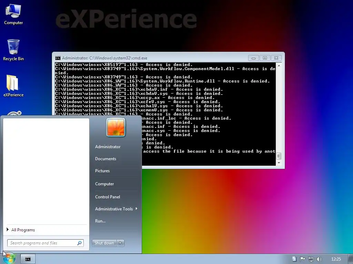
Task: Click the cmd scrollbar up arrow
Action: coord(279,66)
